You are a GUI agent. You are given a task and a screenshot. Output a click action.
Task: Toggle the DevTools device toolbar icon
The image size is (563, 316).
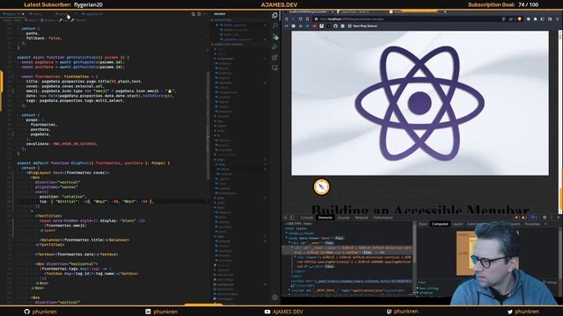click(292, 218)
